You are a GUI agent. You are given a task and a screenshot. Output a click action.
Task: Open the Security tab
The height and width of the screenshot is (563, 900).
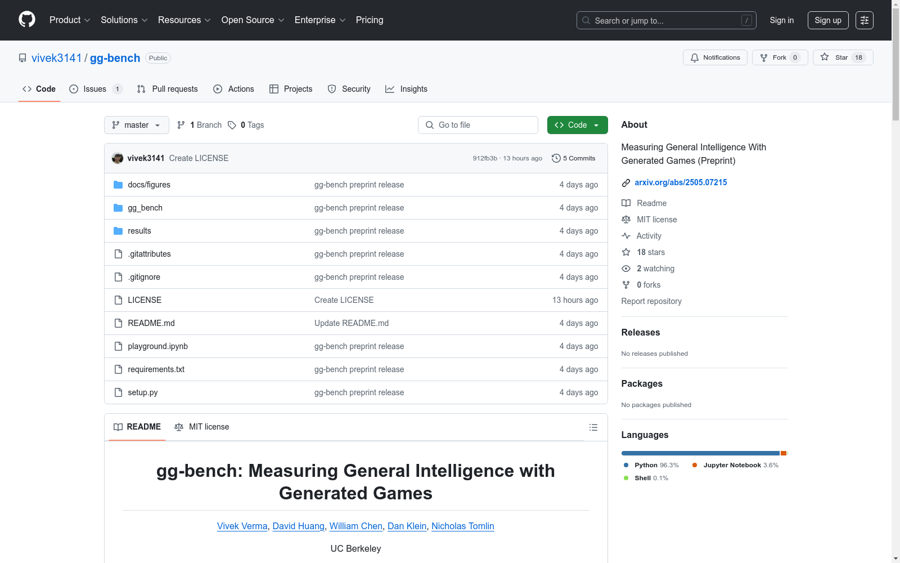click(x=349, y=89)
